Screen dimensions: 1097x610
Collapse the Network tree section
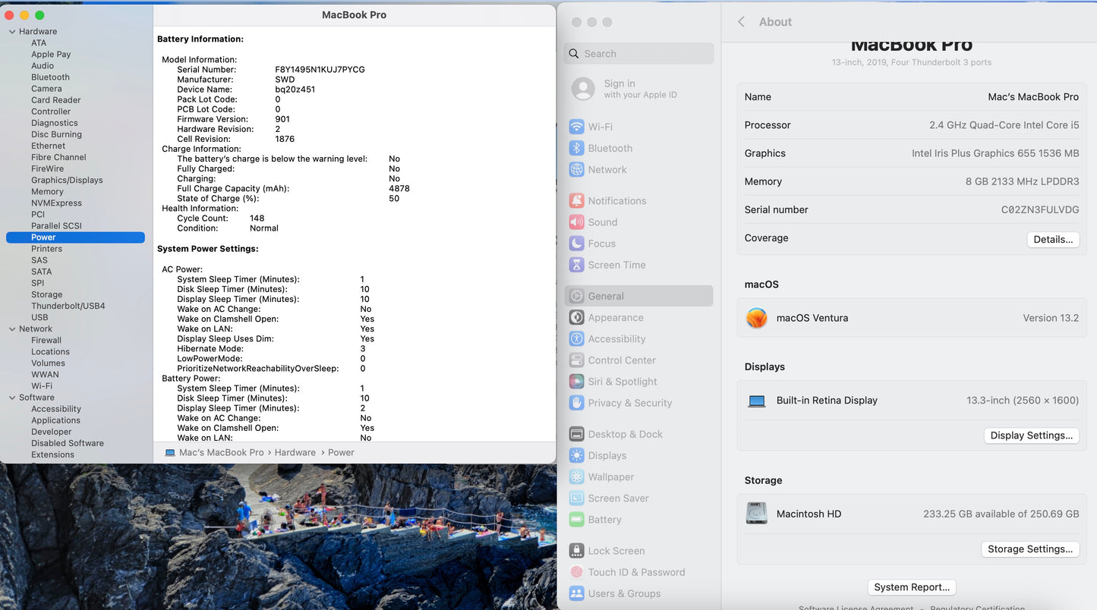12,329
